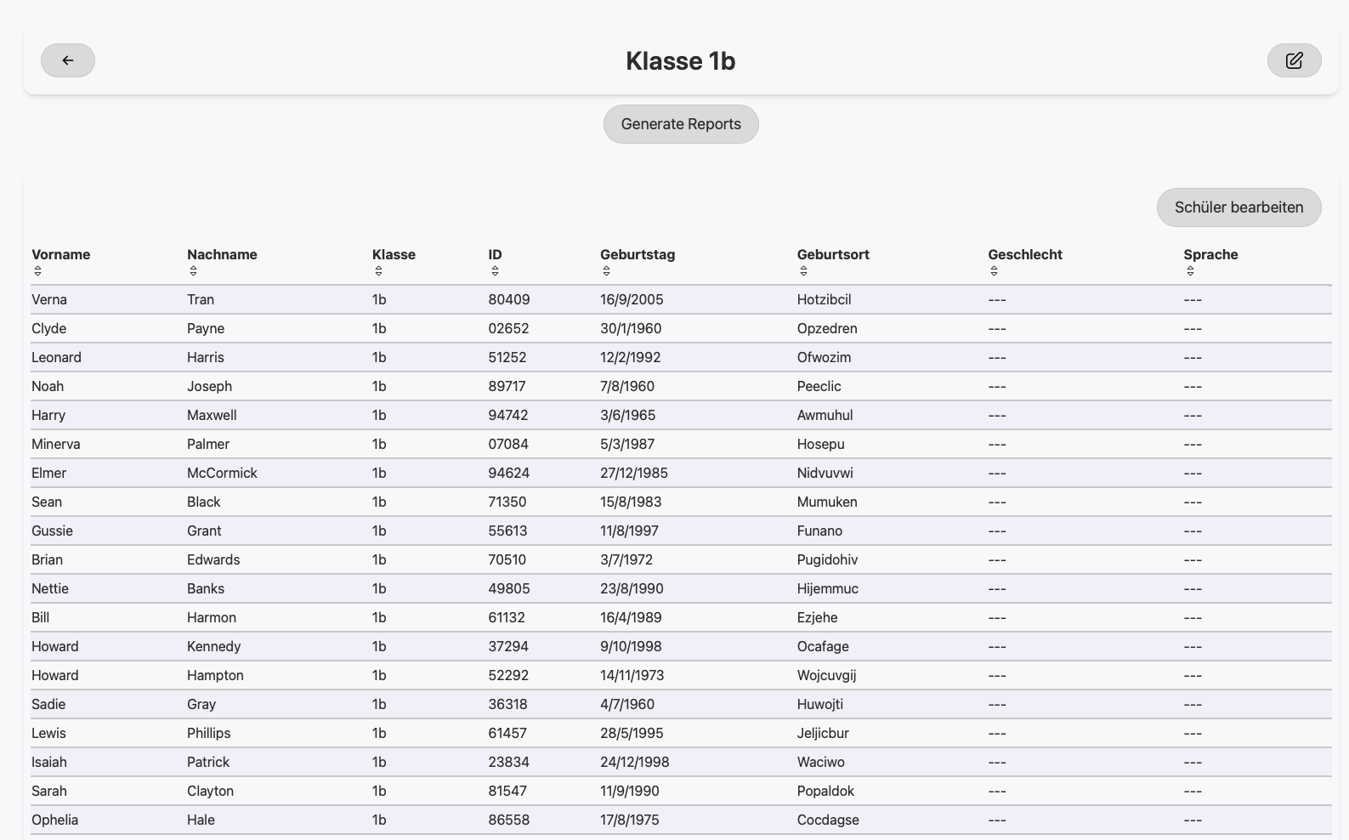Click the edit class pencil icon
This screenshot has width=1349, height=840.
coord(1294,60)
